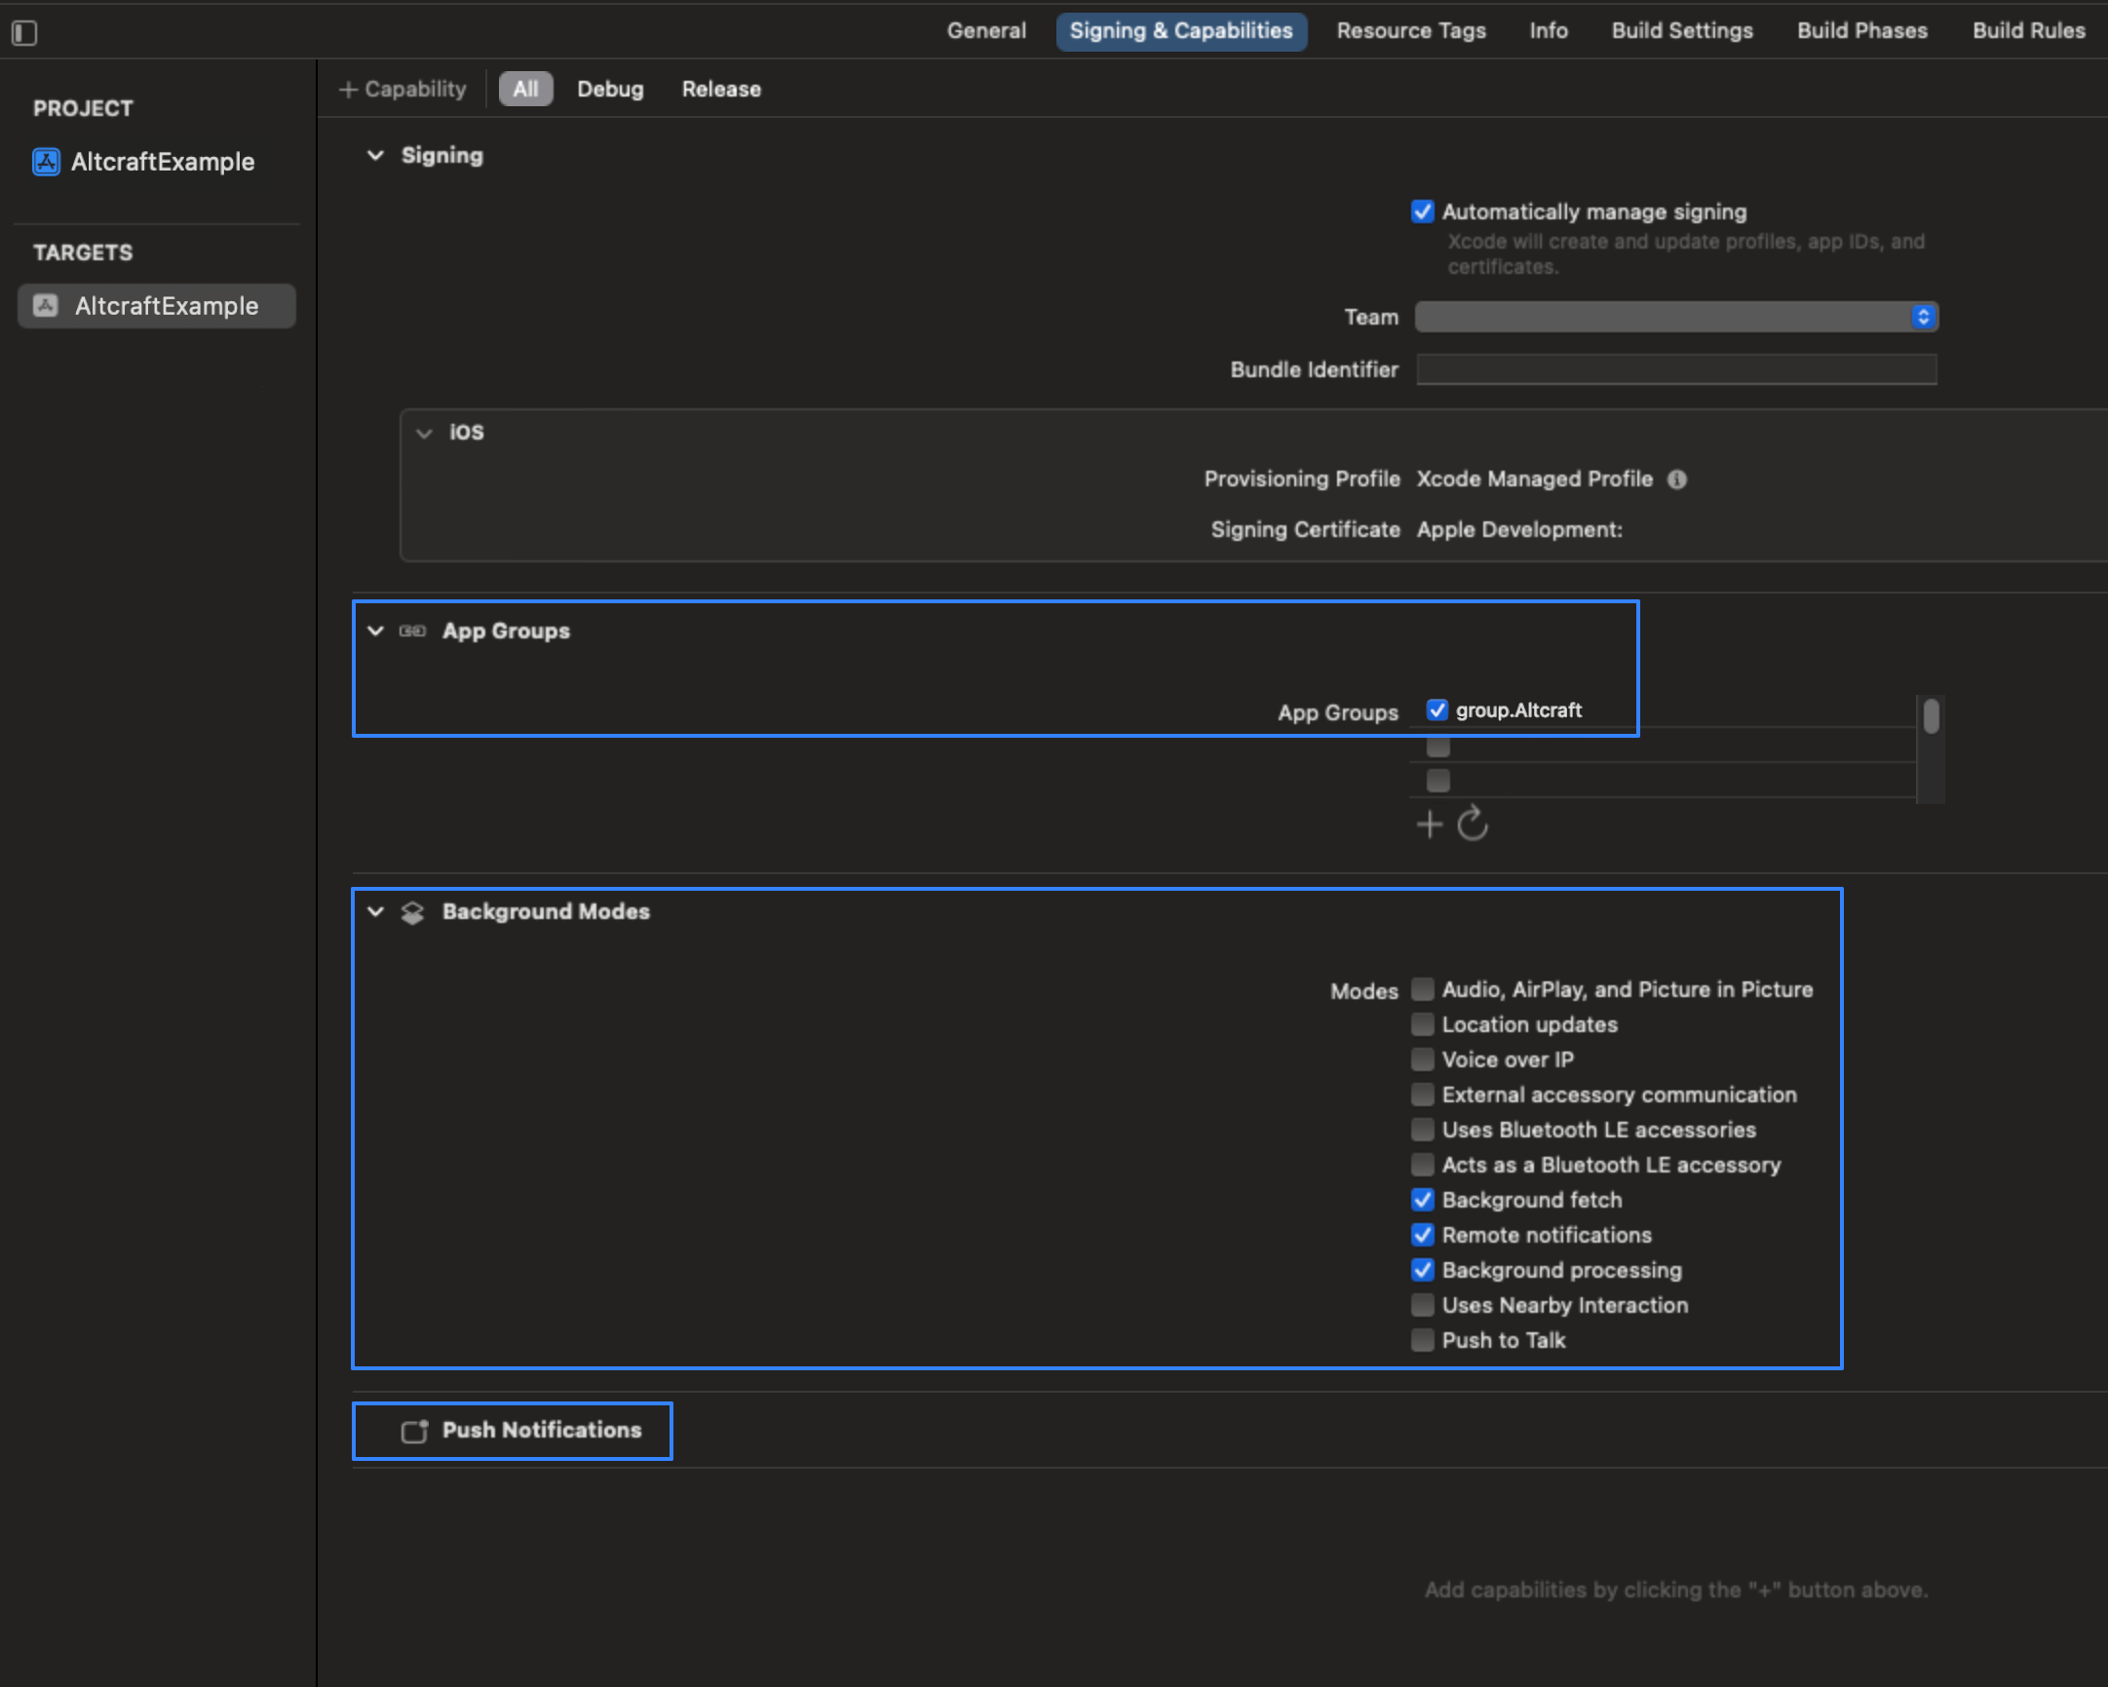Screen dimensions: 2108x1687
Task: Disable Background fetch mode
Action: (x=1423, y=1200)
